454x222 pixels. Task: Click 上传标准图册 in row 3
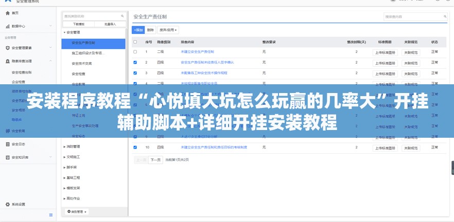[385, 73]
